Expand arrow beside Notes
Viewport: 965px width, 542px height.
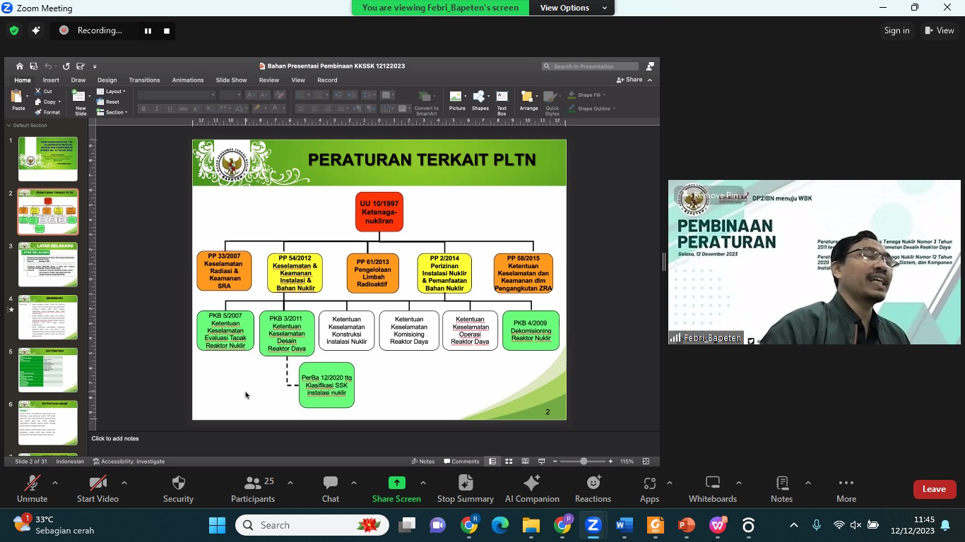point(807,483)
